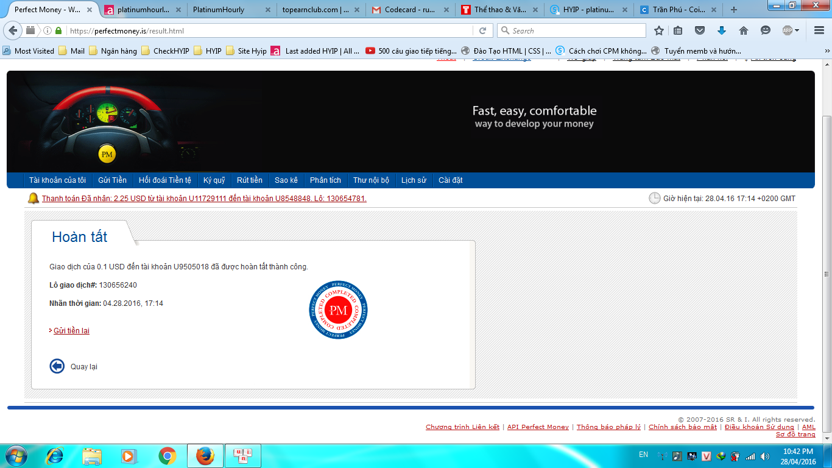Image resolution: width=832 pixels, height=468 pixels.
Task: Switch to the Thể thao & Vă... tab
Action: click(498, 10)
